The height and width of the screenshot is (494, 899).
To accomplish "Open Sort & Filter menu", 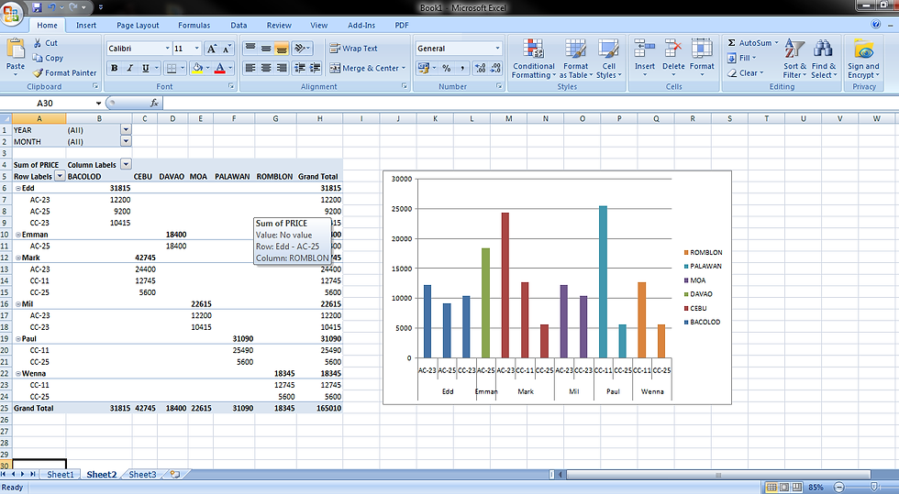I will click(794, 59).
